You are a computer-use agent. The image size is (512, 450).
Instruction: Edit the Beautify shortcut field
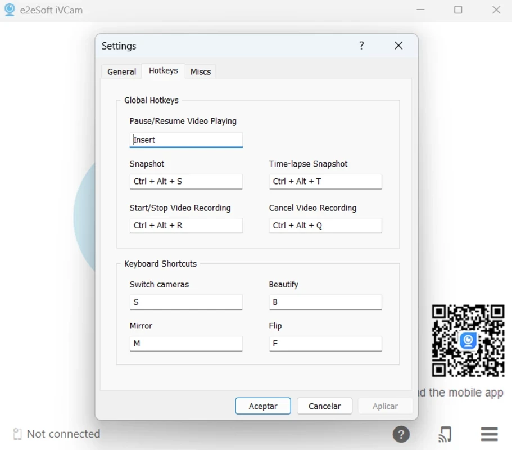coord(325,302)
